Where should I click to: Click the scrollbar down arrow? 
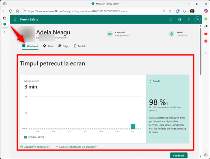[200, 156]
